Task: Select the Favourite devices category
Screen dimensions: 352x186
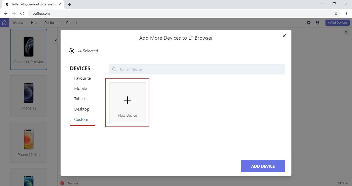Action: click(82, 78)
